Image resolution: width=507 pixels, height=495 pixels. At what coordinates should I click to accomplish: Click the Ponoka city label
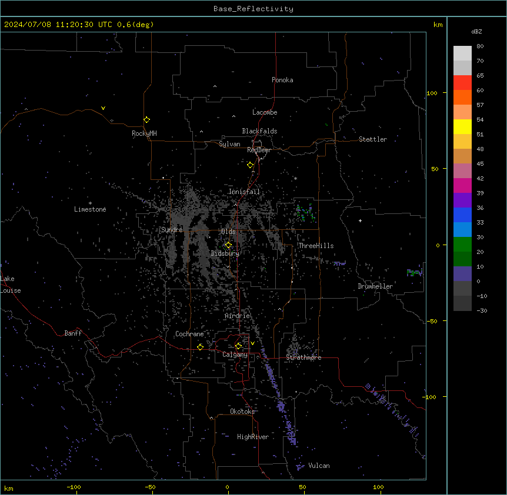(x=282, y=80)
